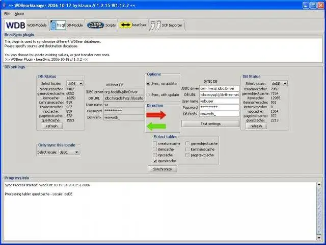The height and width of the screenshot is (245, 326).
Task: Click the application icon in title bar
Action: 4,5
